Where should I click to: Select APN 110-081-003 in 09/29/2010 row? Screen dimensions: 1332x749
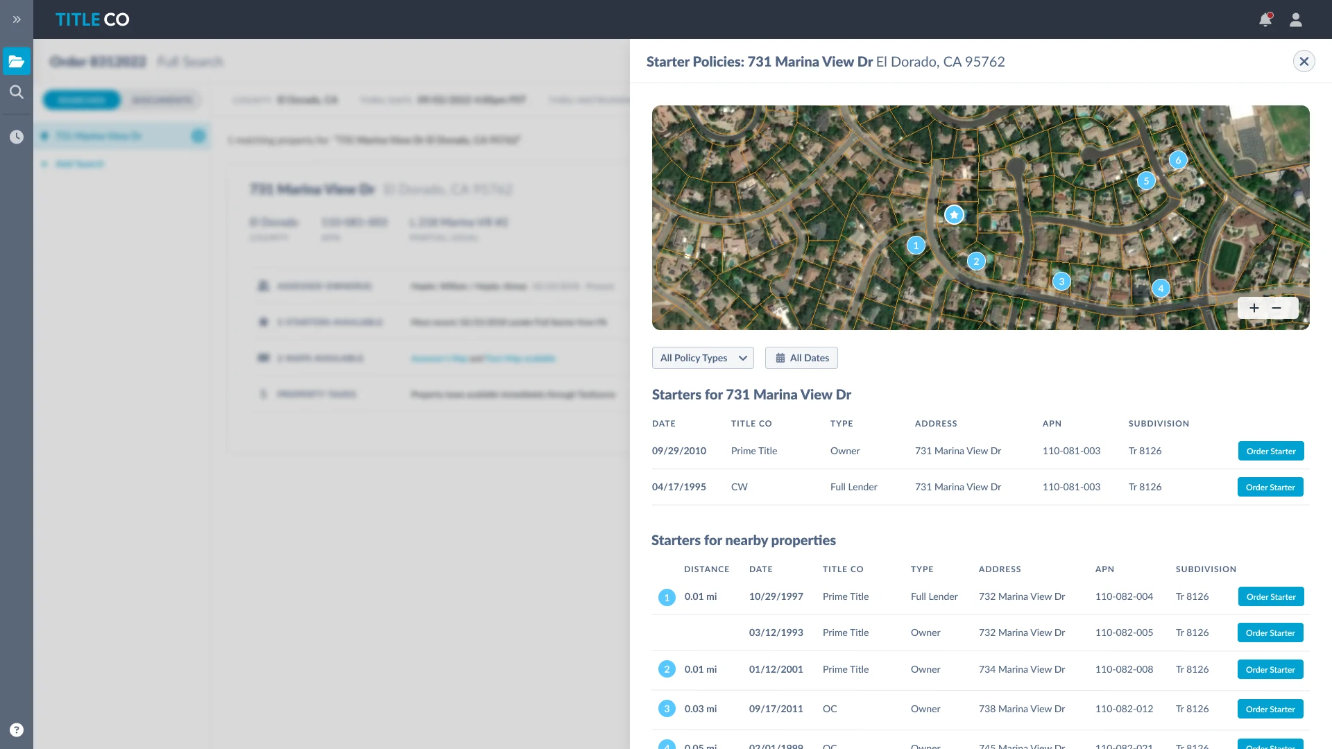coord(1071,451)
